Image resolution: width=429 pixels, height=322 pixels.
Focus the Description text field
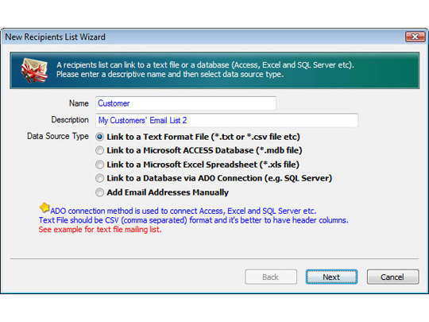[x=226, y=120]
